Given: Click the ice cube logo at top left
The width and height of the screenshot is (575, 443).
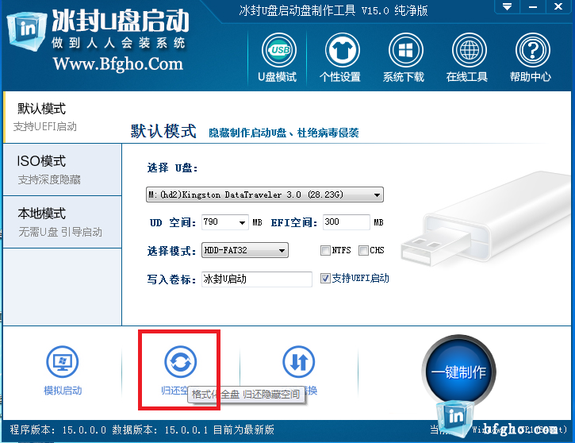Looking at the screenshot, I should click(x=27, y=30).
